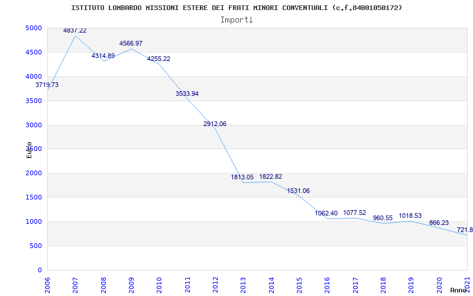473x296 pixels.
Task: Select the 4255.22 data point label
Action: point(158,59)
